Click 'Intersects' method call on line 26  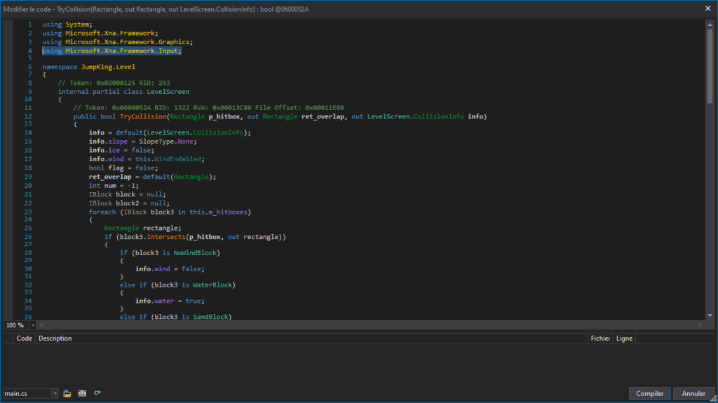point(165,237)
